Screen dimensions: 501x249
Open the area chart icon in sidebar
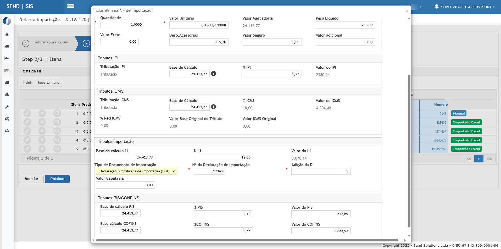[x=7, y=58]
